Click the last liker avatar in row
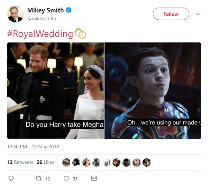This screenshot has height=187, width=210. coord(147,163)
